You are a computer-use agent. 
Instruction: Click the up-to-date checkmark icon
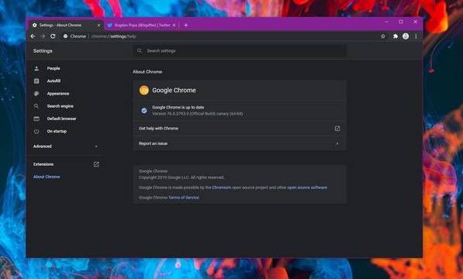point(144,111)
